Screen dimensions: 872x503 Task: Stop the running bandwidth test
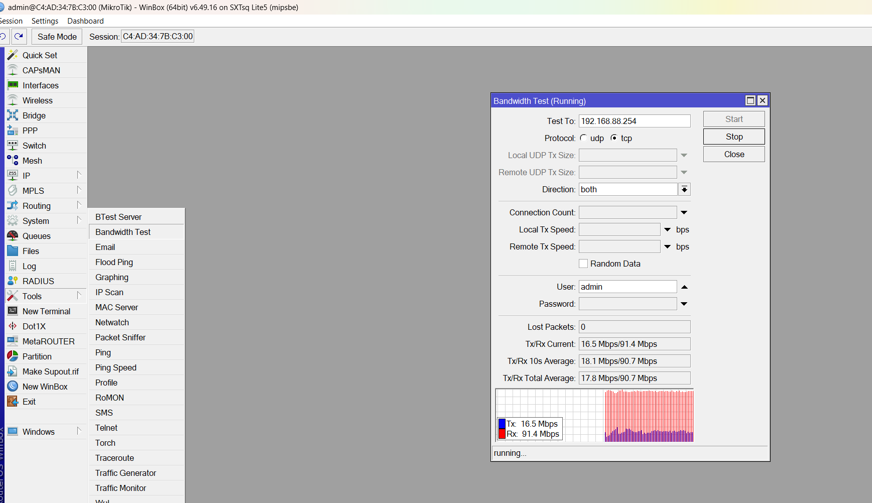point(734,137)
